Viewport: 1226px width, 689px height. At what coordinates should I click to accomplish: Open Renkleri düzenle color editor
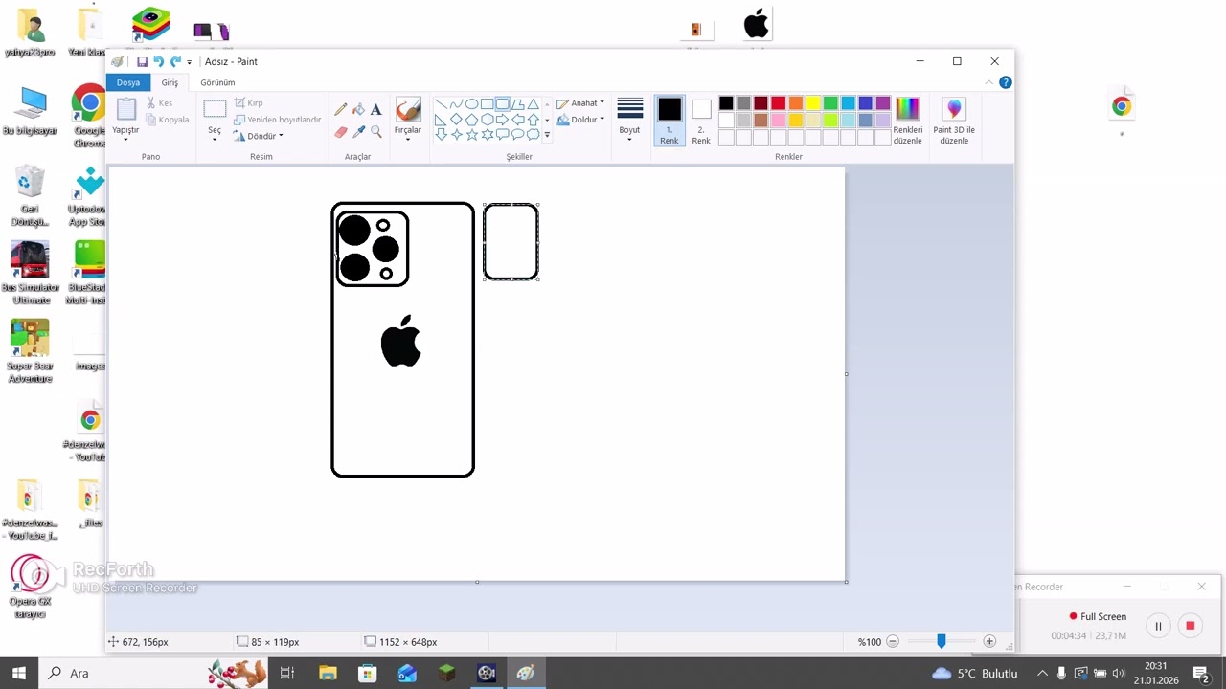point(907,121)
